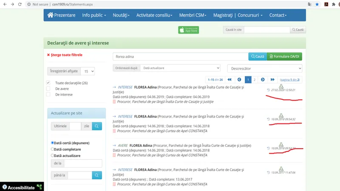
Task: Bookmark this page with the star icon
Action: tap(317, 4)
